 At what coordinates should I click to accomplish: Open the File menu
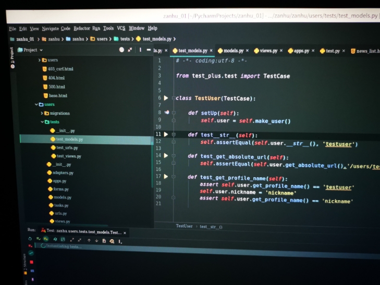(x=13, y=29)
